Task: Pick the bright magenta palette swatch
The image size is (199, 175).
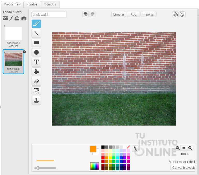Action: click(x=128, y=158)
